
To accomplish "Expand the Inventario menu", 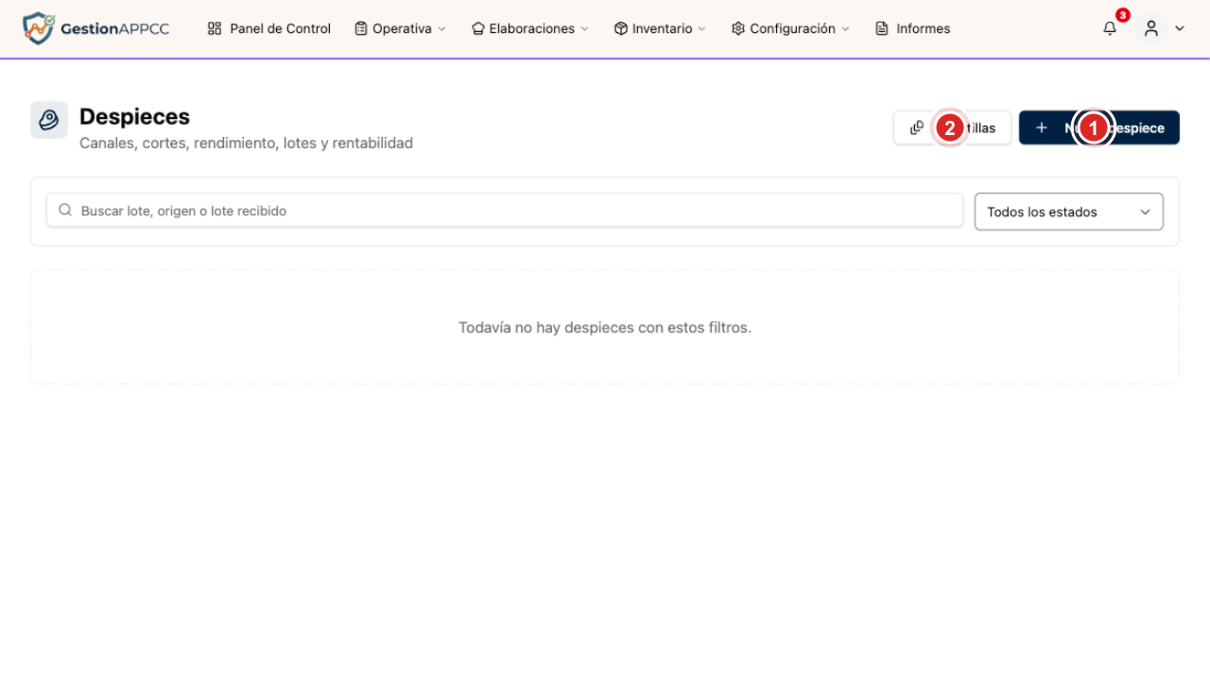I will tap(660, 28).
